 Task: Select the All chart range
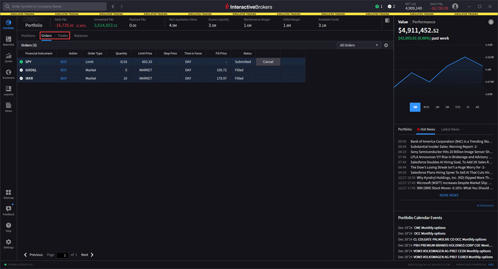pyautogui.click(x=477, y=107)
